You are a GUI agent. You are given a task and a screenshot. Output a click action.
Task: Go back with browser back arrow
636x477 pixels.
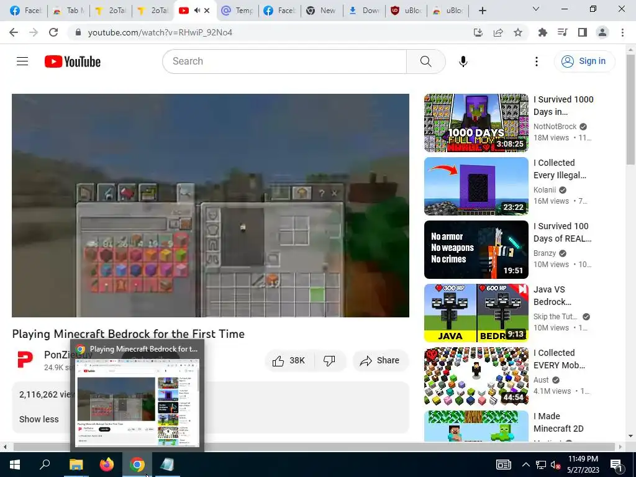click(14, 32)
